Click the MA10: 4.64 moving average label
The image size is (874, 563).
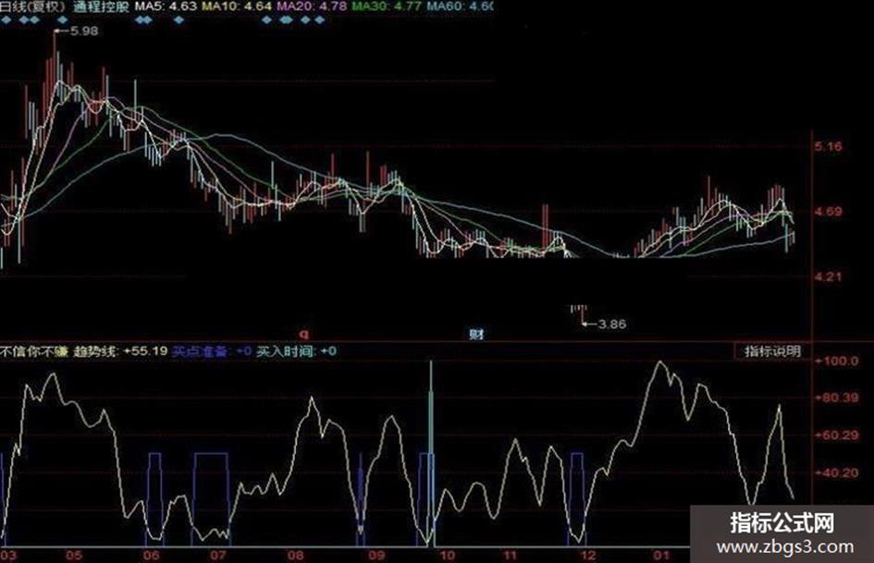click(237, 6)
